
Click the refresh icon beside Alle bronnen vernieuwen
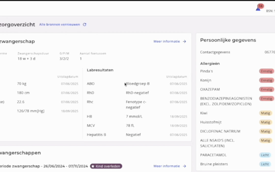pos(85,25)
